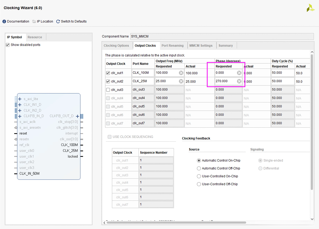The image size is (319, 229).
Task: Expand the CLKFB_OUT_D port on symbol
Action: pyautogui.click(x=78, y=116)
